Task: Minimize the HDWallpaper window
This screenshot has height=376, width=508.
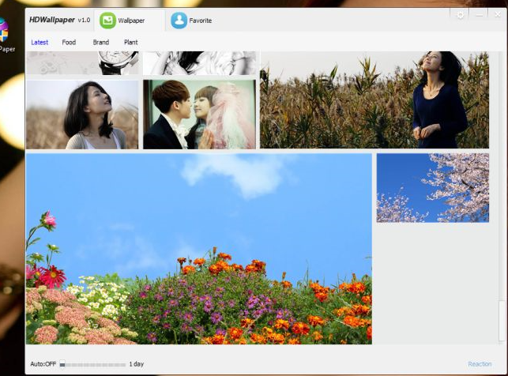Action: coord(480,16)
